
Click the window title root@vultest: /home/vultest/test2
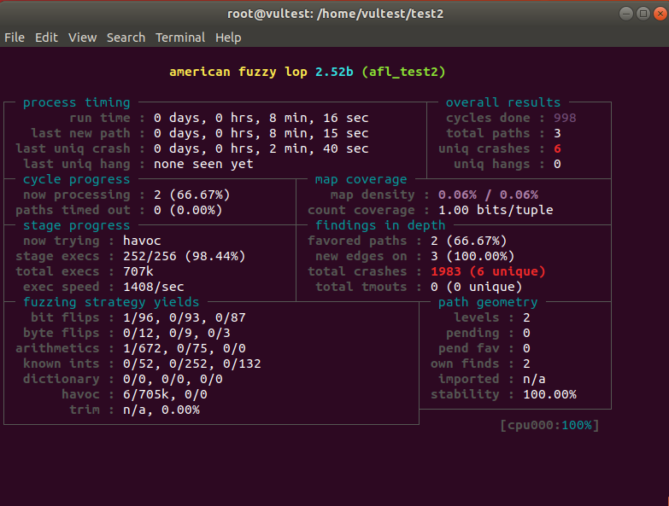(x=335, y=14)
